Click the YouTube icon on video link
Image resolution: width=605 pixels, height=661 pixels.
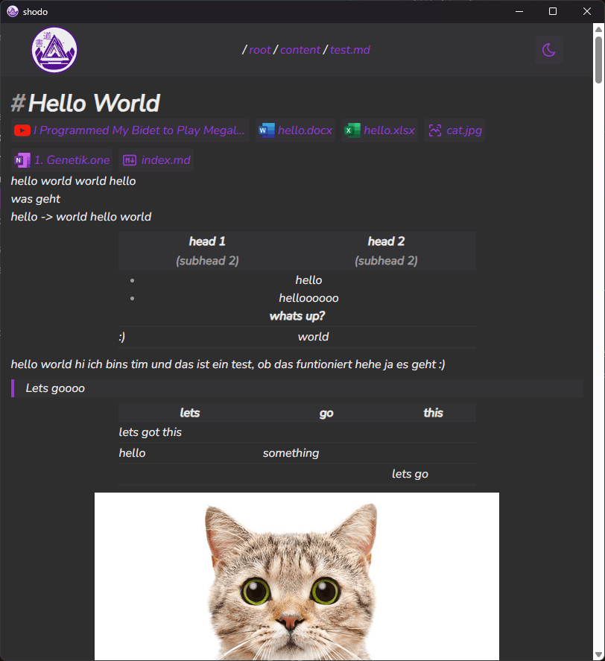point(22,130)
